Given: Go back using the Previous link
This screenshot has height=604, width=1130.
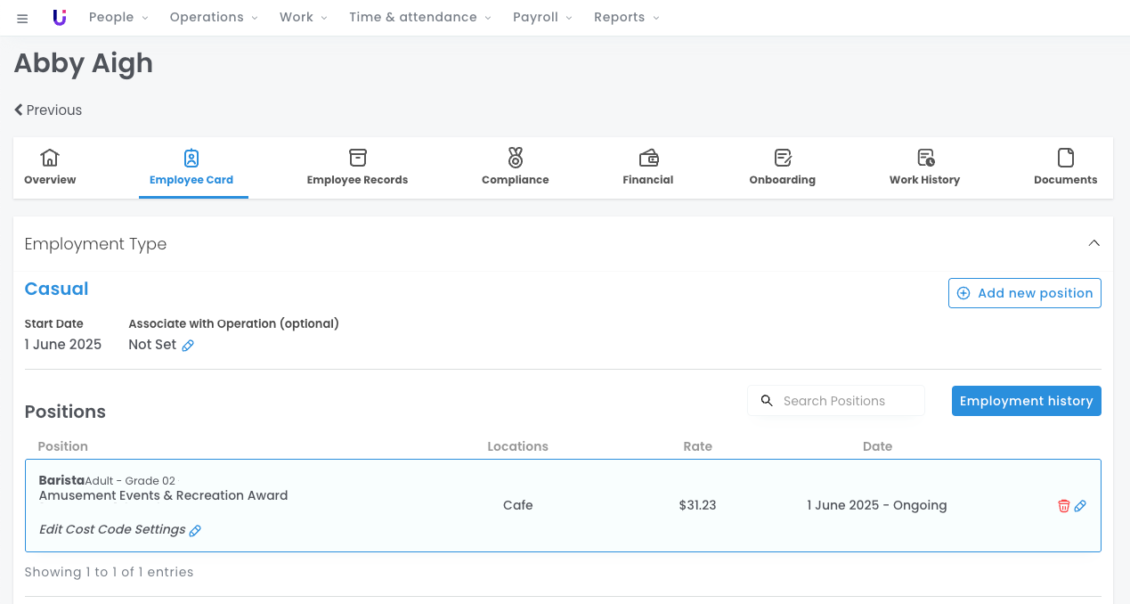Looking at the screenshot, I should click(x=48, y=110).
